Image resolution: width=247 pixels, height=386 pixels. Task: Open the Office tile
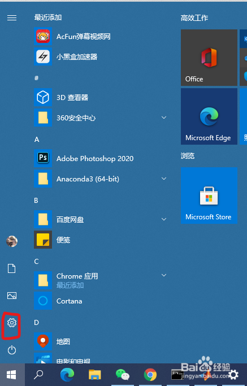[209, 58]
